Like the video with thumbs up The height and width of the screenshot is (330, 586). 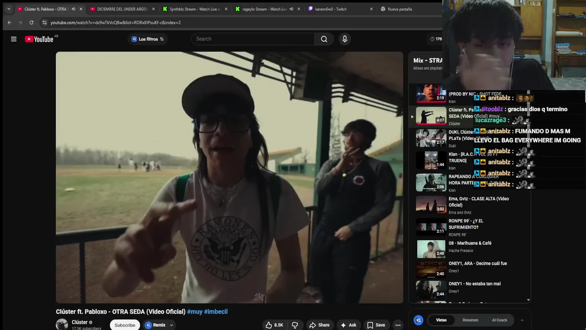274,325
